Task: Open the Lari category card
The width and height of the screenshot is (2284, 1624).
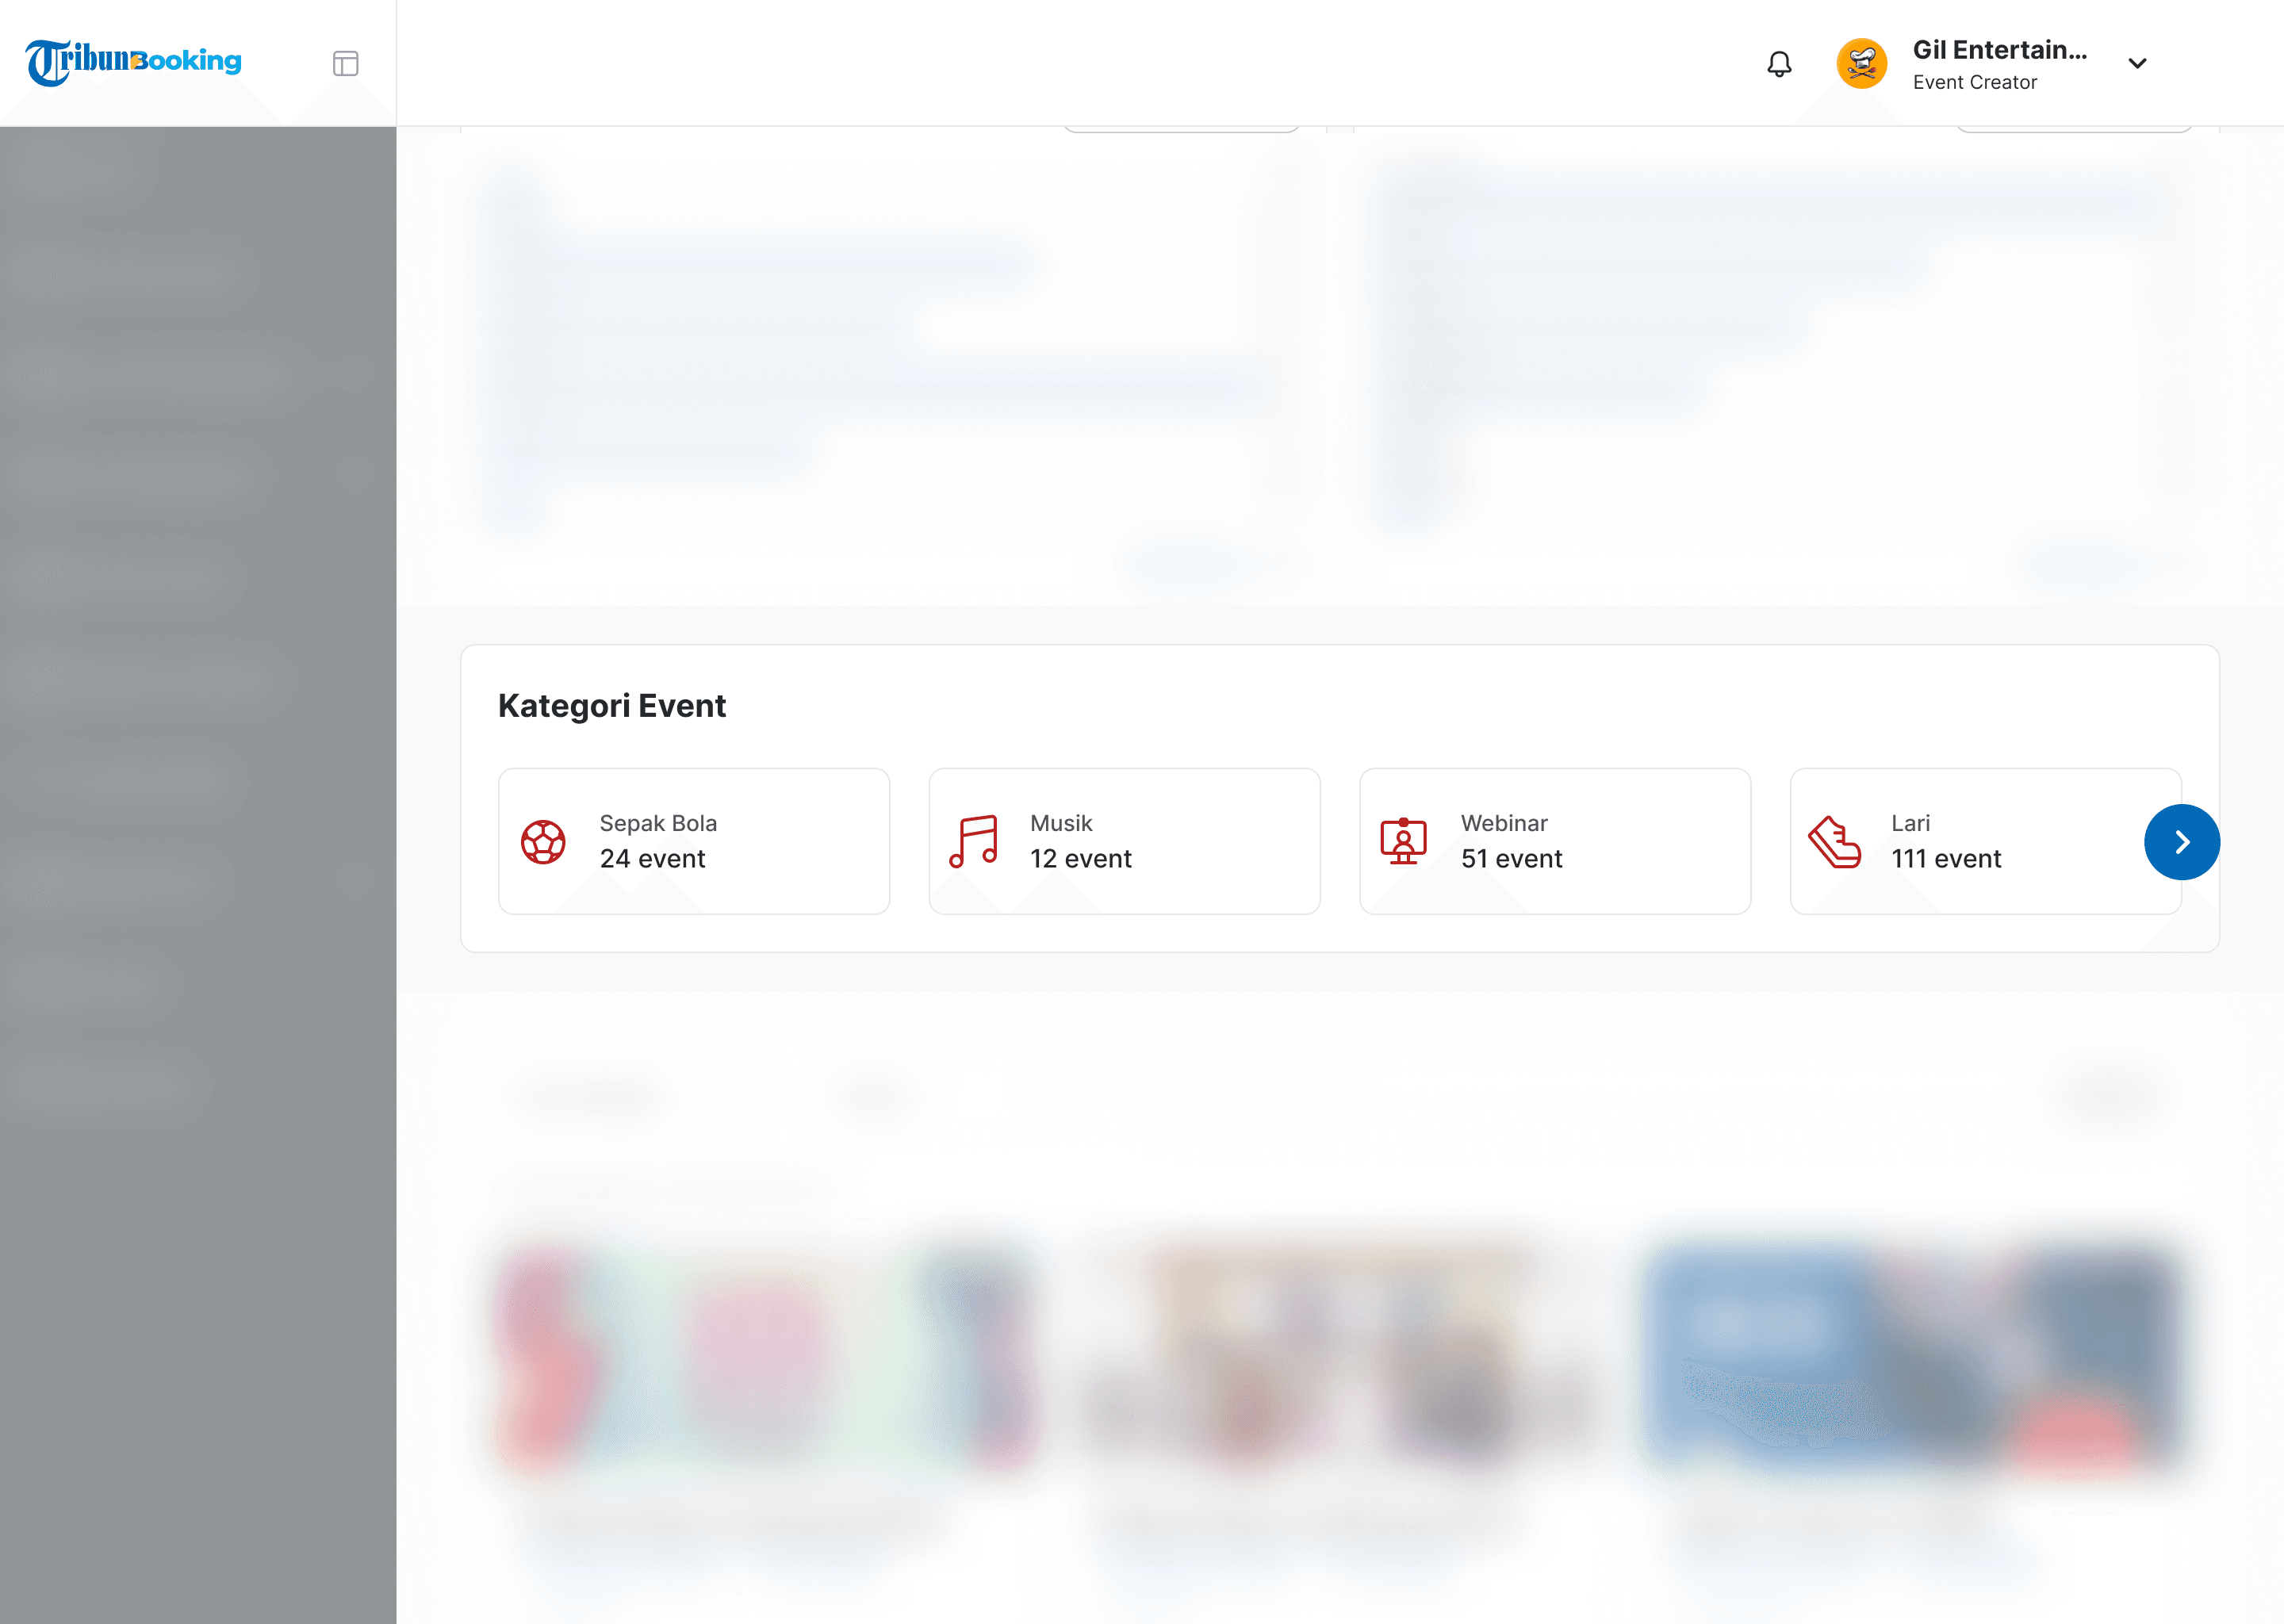Action: [x=1985, y=841]
